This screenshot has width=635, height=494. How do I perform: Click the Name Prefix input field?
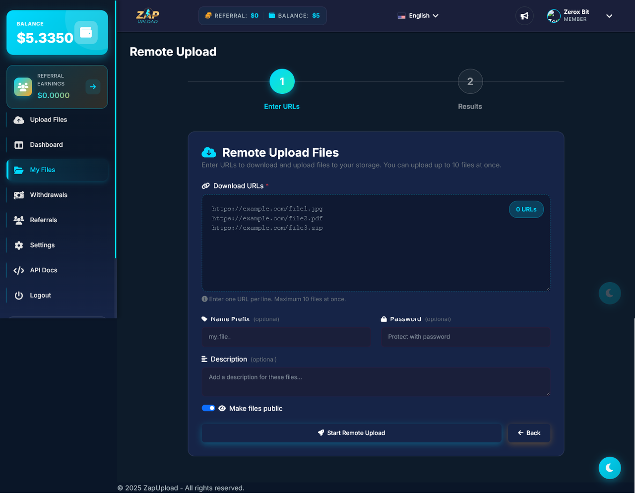[x=286, y=337]
